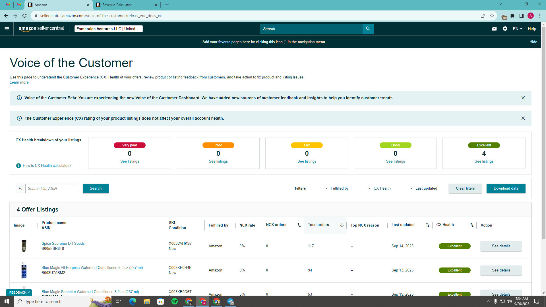Open Blue Magic All Purpose Waterbed Conditioner link
Viewport: 546px width, 307px height.
(92, 268)
